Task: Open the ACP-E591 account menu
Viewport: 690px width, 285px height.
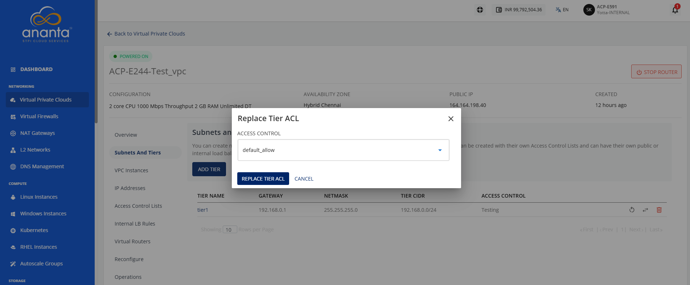Action: (607, 10)
